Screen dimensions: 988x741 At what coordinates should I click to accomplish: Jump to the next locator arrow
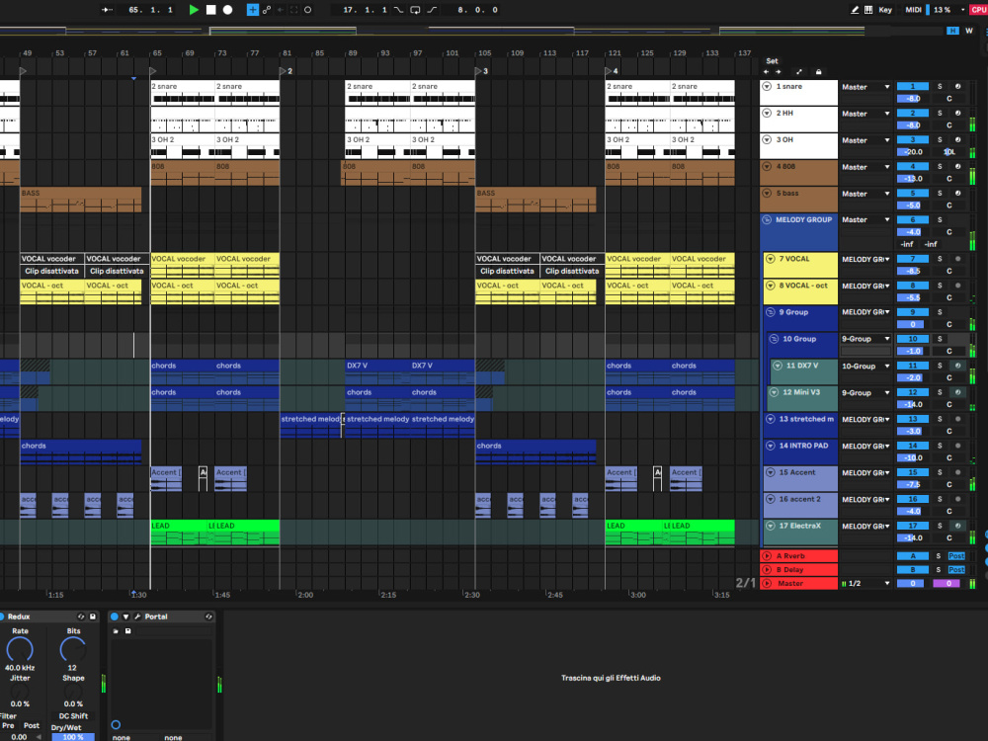[x=779, y=72]
